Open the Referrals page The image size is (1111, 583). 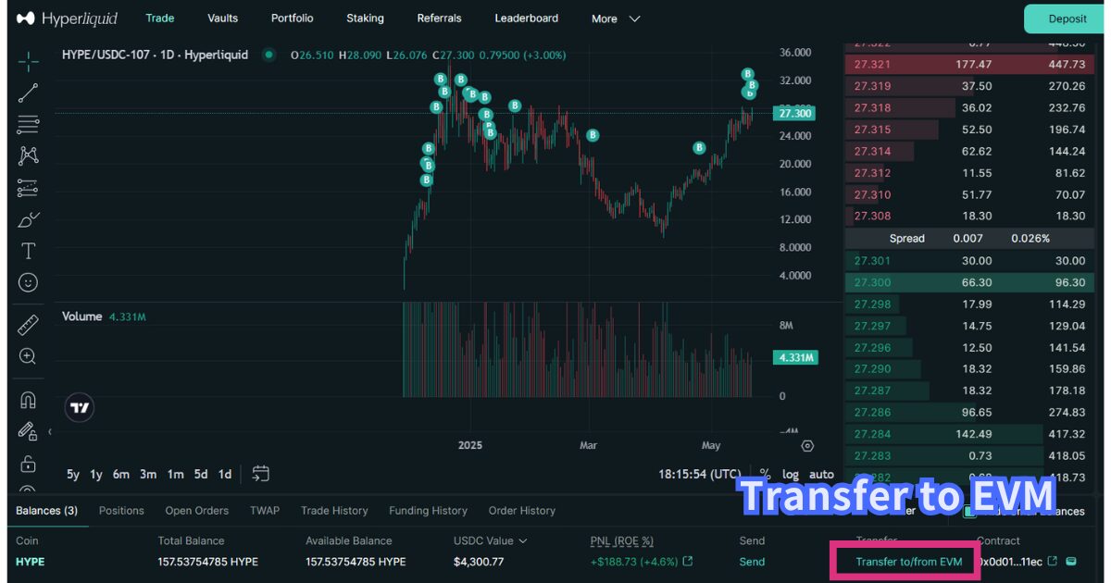coord(440,19)
